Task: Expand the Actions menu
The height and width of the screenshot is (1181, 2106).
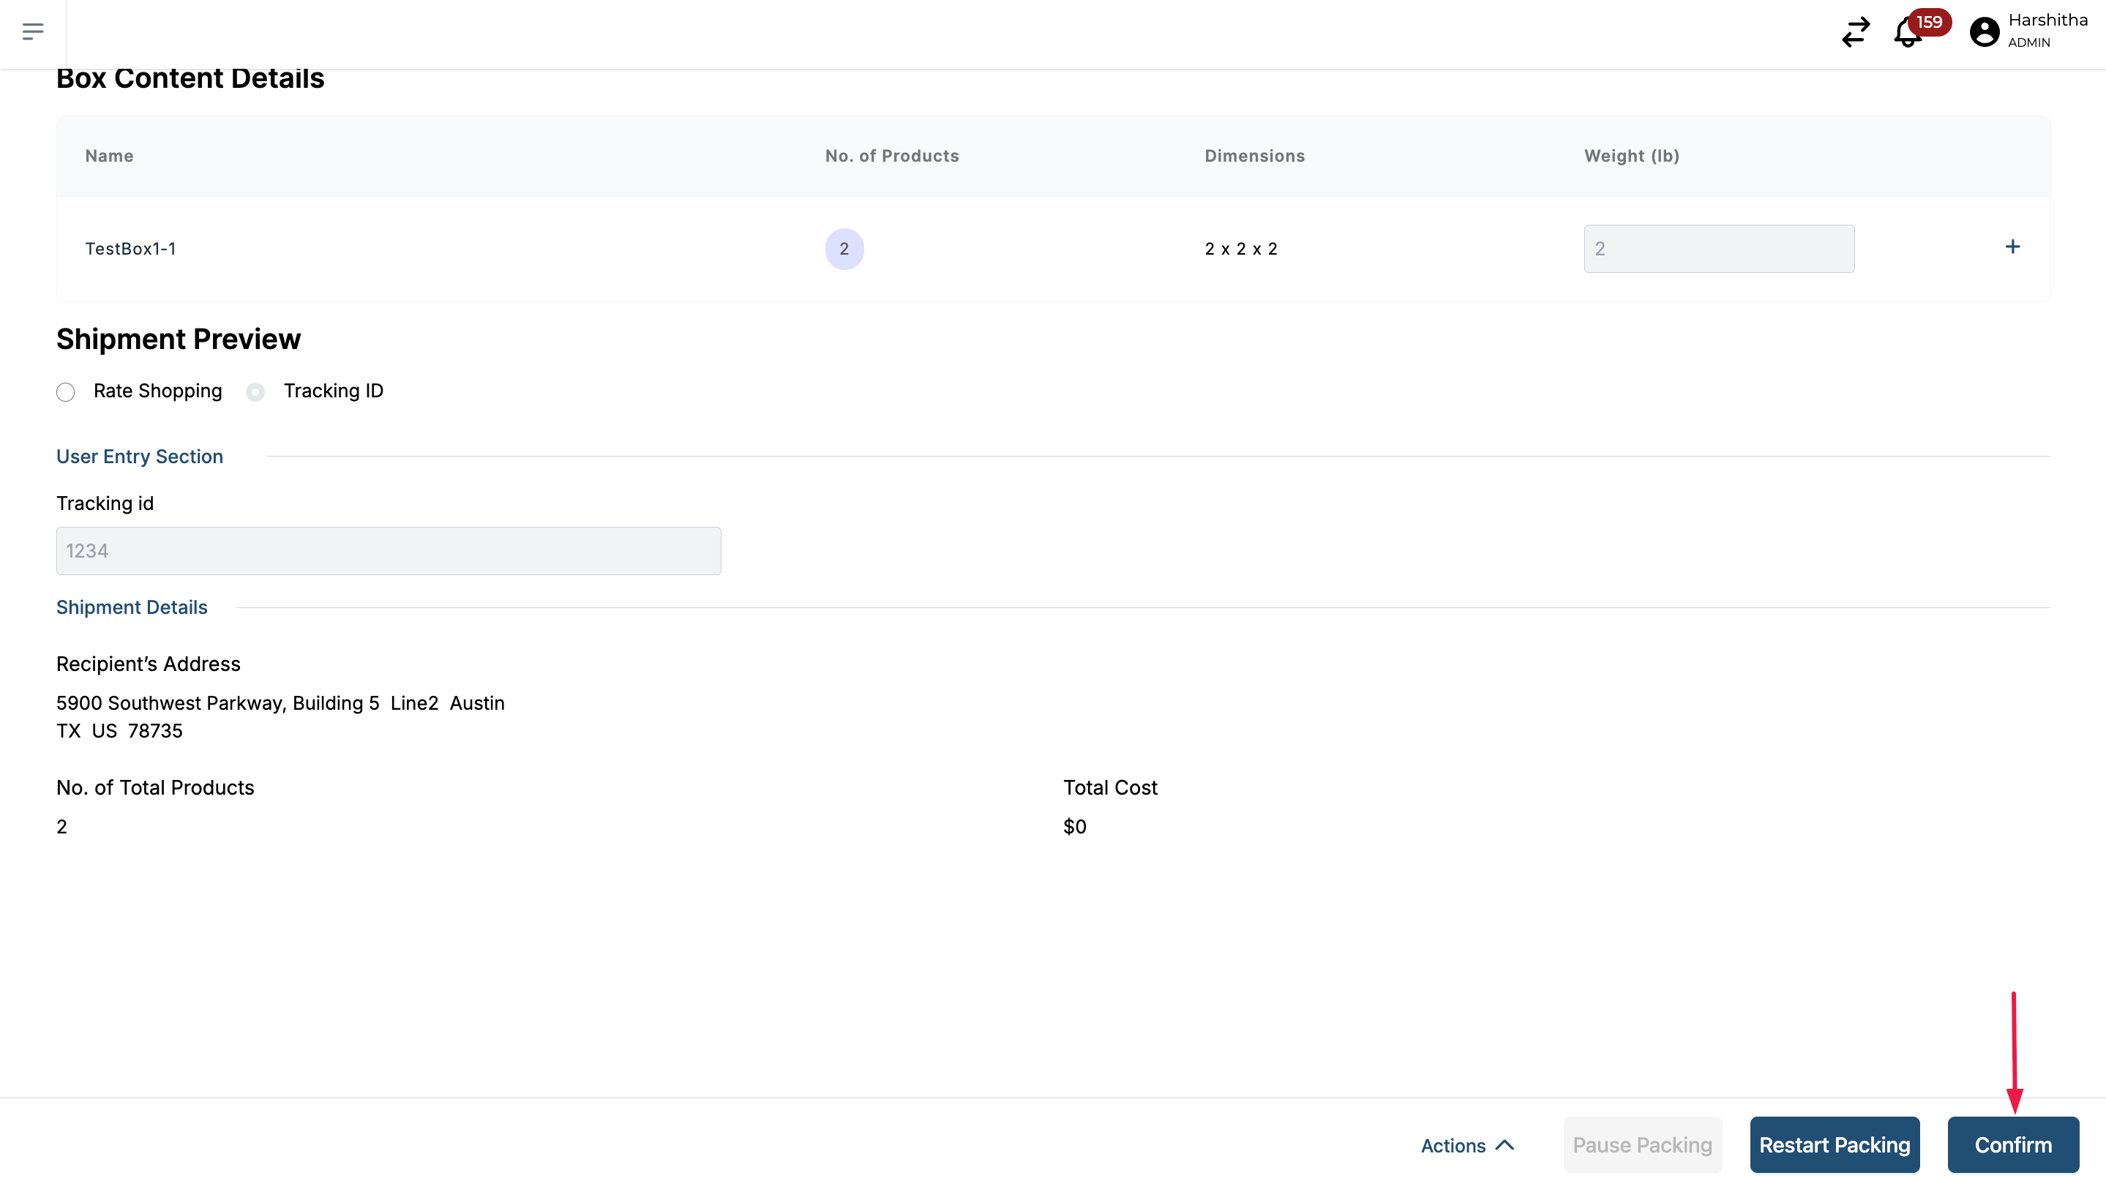Action: pos(1453,1146)
